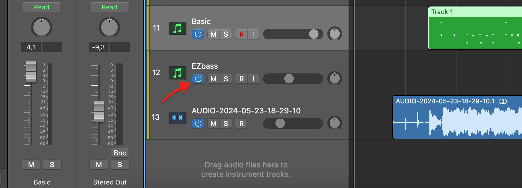Toggle the EZbass track power button
The image size is (522, 188).
(x=198, y=79)
